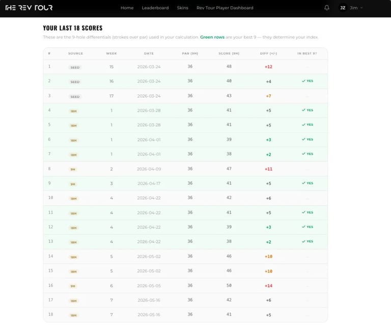This screenshot has height=331, width=391.
Task: Click the score 42 in row 17
Action: coord(229,300)
